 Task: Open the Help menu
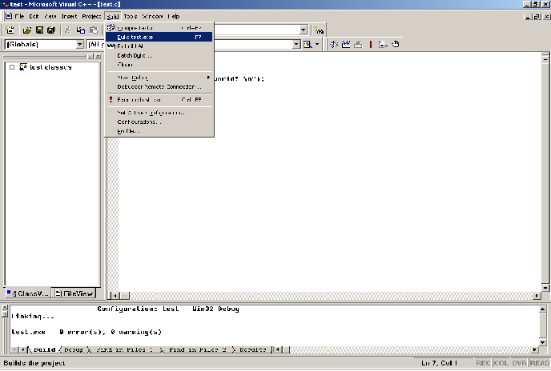(x=174, y=16)
